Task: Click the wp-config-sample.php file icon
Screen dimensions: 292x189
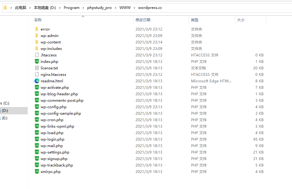Action: pos(37,113)
